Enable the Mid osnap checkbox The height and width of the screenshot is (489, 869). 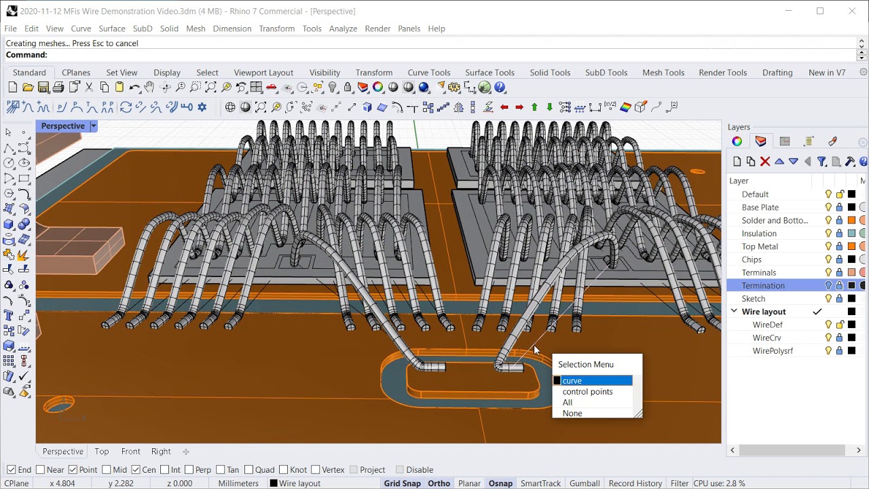tap(107, 469)
